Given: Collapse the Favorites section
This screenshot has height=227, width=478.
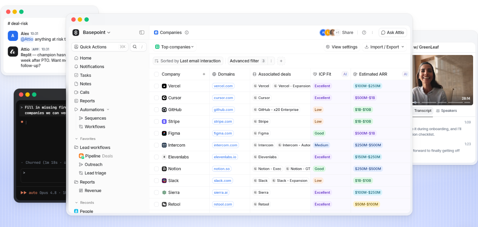Looking at the screenshot, I should pos(85,139).
